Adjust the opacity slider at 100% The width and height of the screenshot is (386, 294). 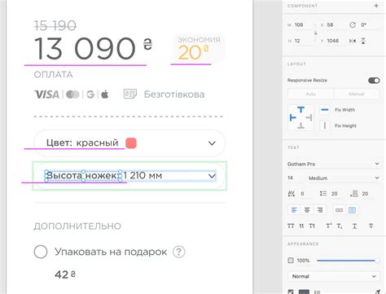coord(348,261)
